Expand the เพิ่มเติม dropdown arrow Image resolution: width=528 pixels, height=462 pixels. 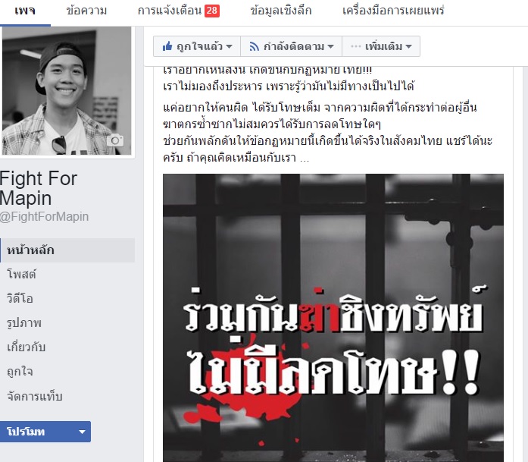[x=408, y=46]
